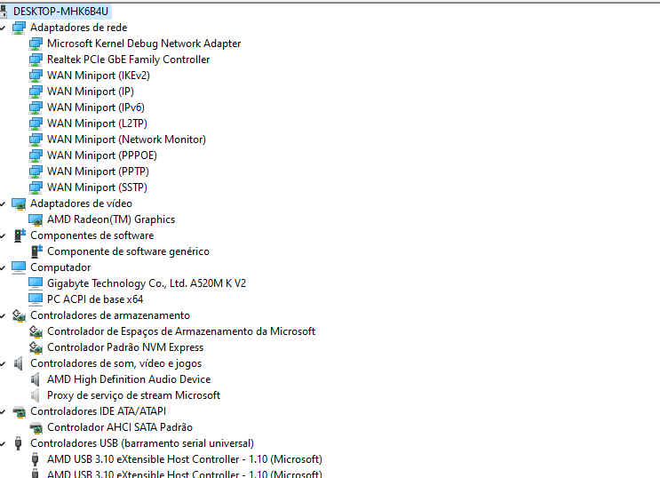Select WAN Miniport (PPPOE) label

coord(102,155)
